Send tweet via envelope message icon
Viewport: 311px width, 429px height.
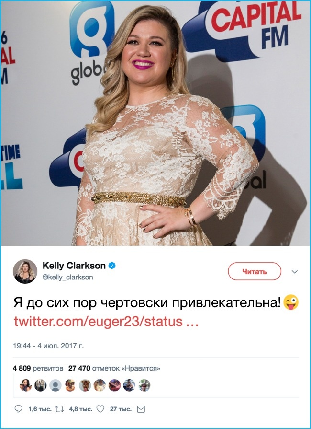point(141,409)
